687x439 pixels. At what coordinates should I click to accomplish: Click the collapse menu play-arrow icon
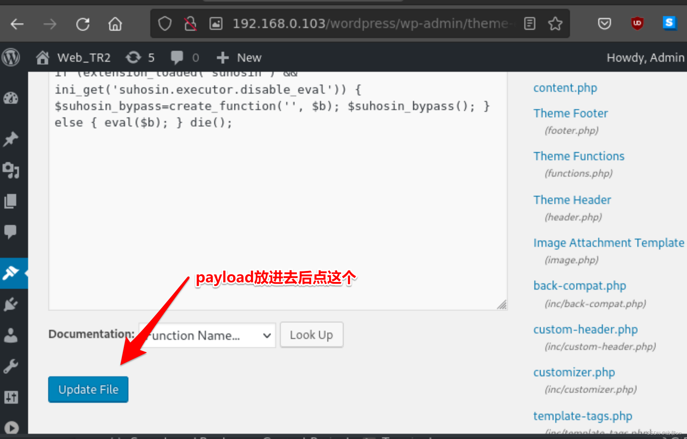point(11,427)
